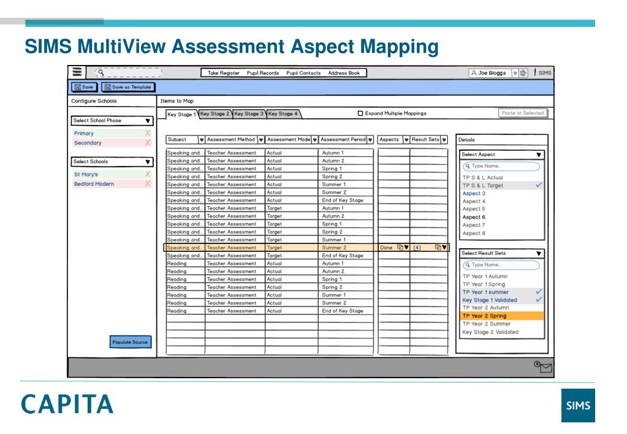Select Aspect 6 in aspect list

tap(474, 217)
